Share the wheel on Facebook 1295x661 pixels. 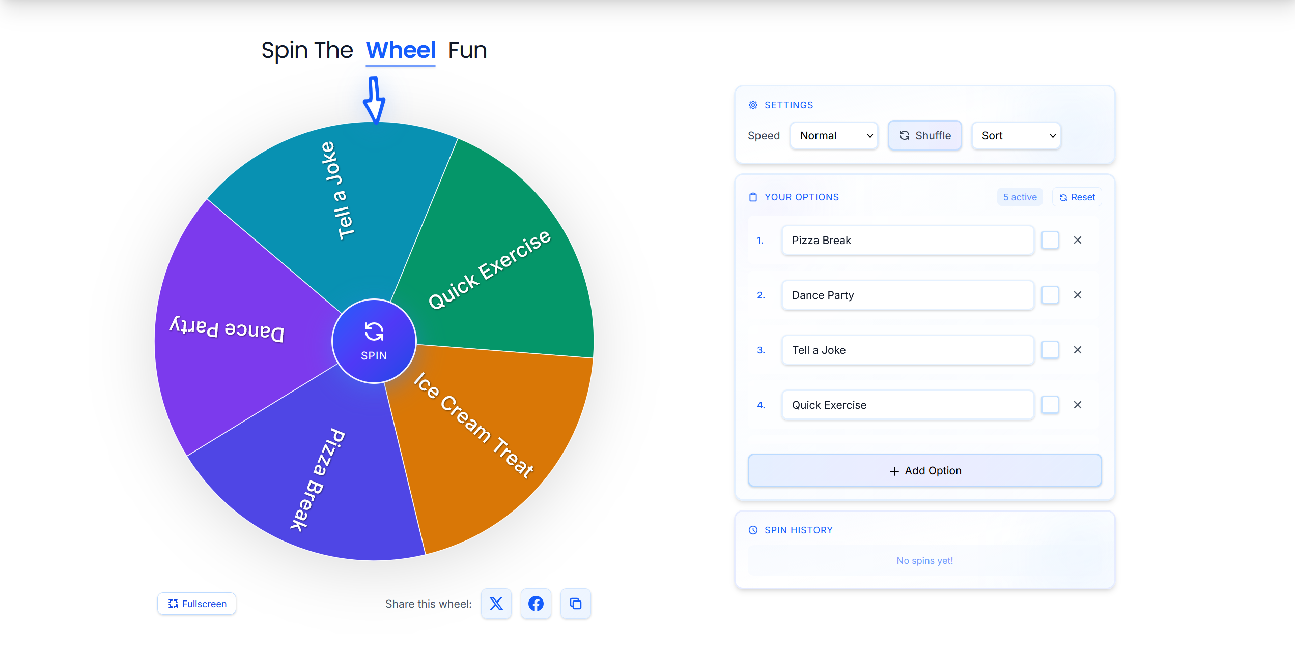tap(536, 604)
